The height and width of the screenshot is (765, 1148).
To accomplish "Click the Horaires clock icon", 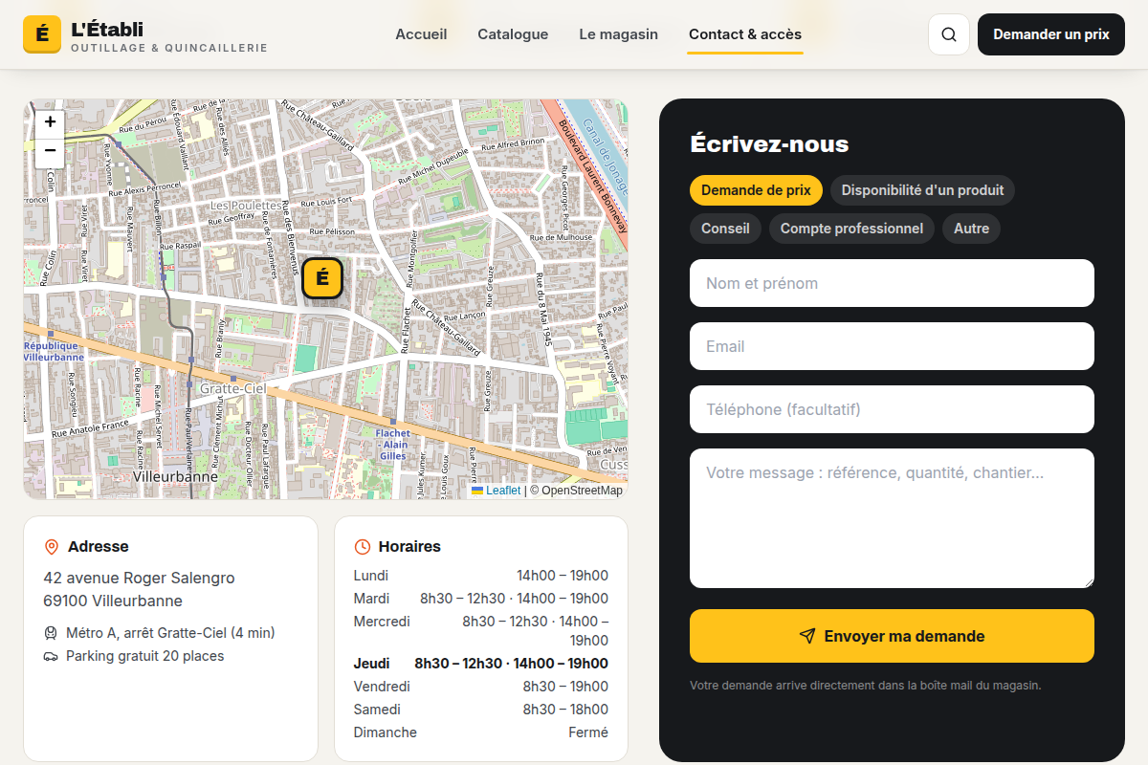I will point(363,547).
